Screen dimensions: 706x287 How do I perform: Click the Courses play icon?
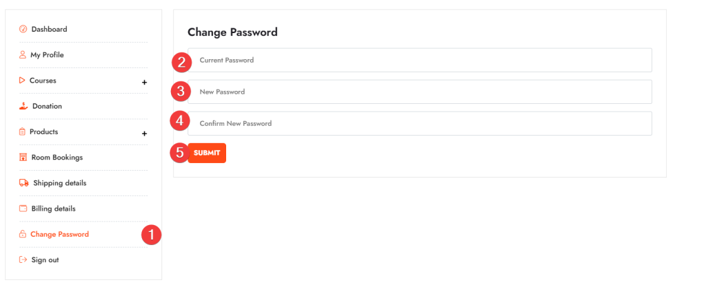(x=22, y=81)
